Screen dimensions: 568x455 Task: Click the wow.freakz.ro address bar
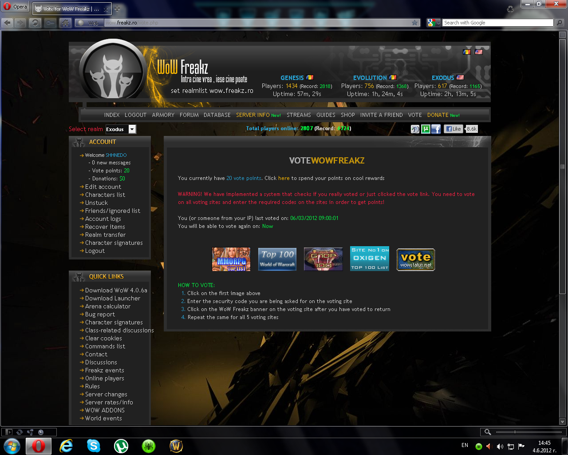click(257, 23)
